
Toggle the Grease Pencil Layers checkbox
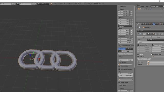coord(121,46)
